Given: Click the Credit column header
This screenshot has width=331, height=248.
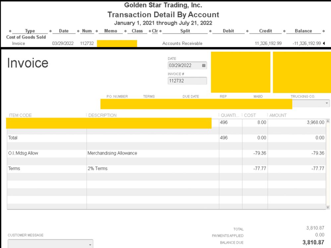Looking at the screenshot, I should [x=265, y=31].
